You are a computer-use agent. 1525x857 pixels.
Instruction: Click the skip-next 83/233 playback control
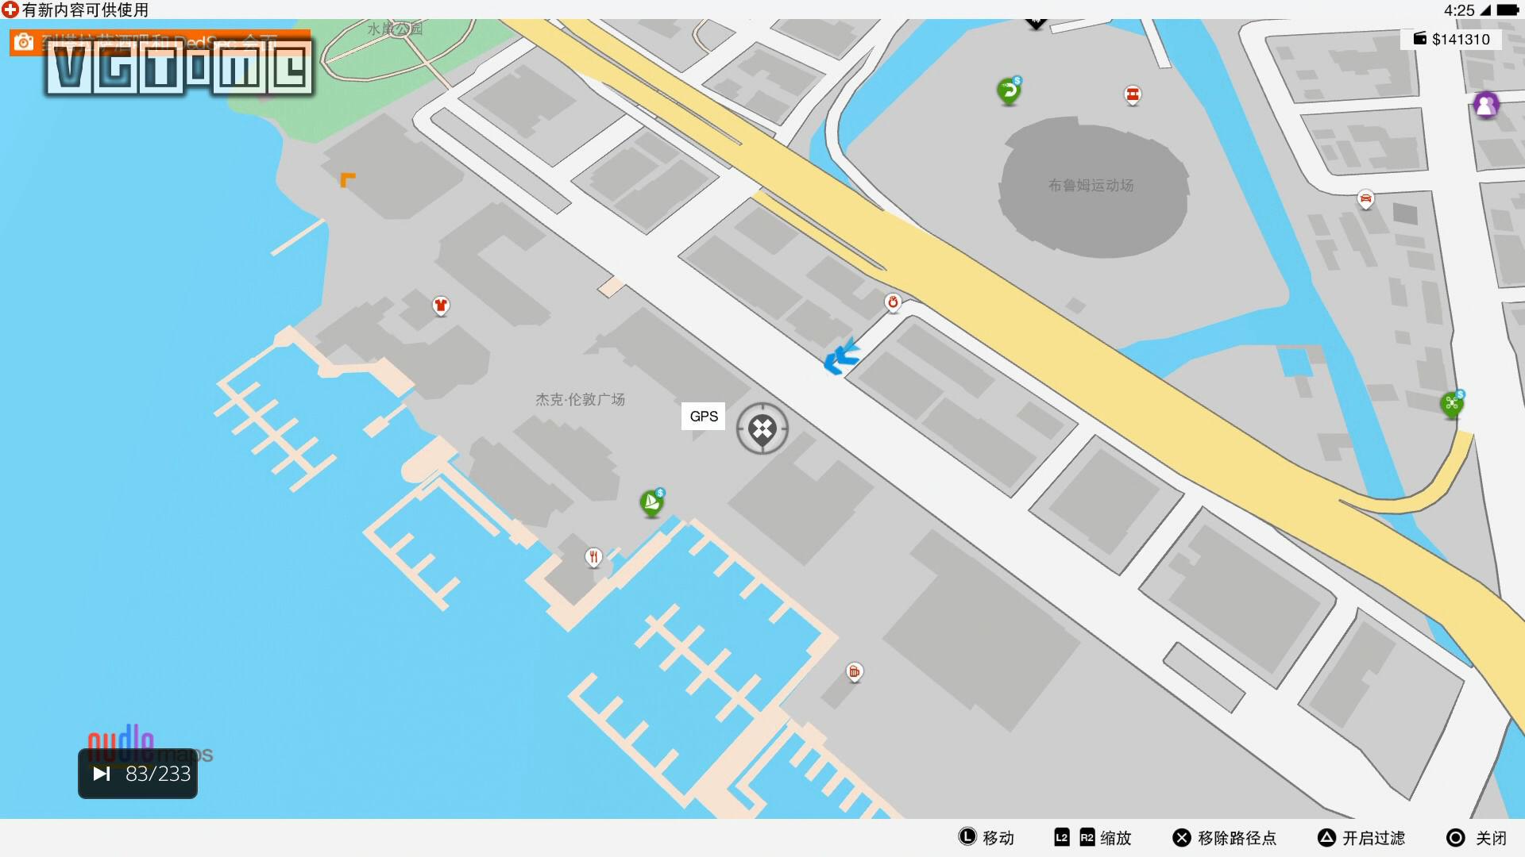138,774
